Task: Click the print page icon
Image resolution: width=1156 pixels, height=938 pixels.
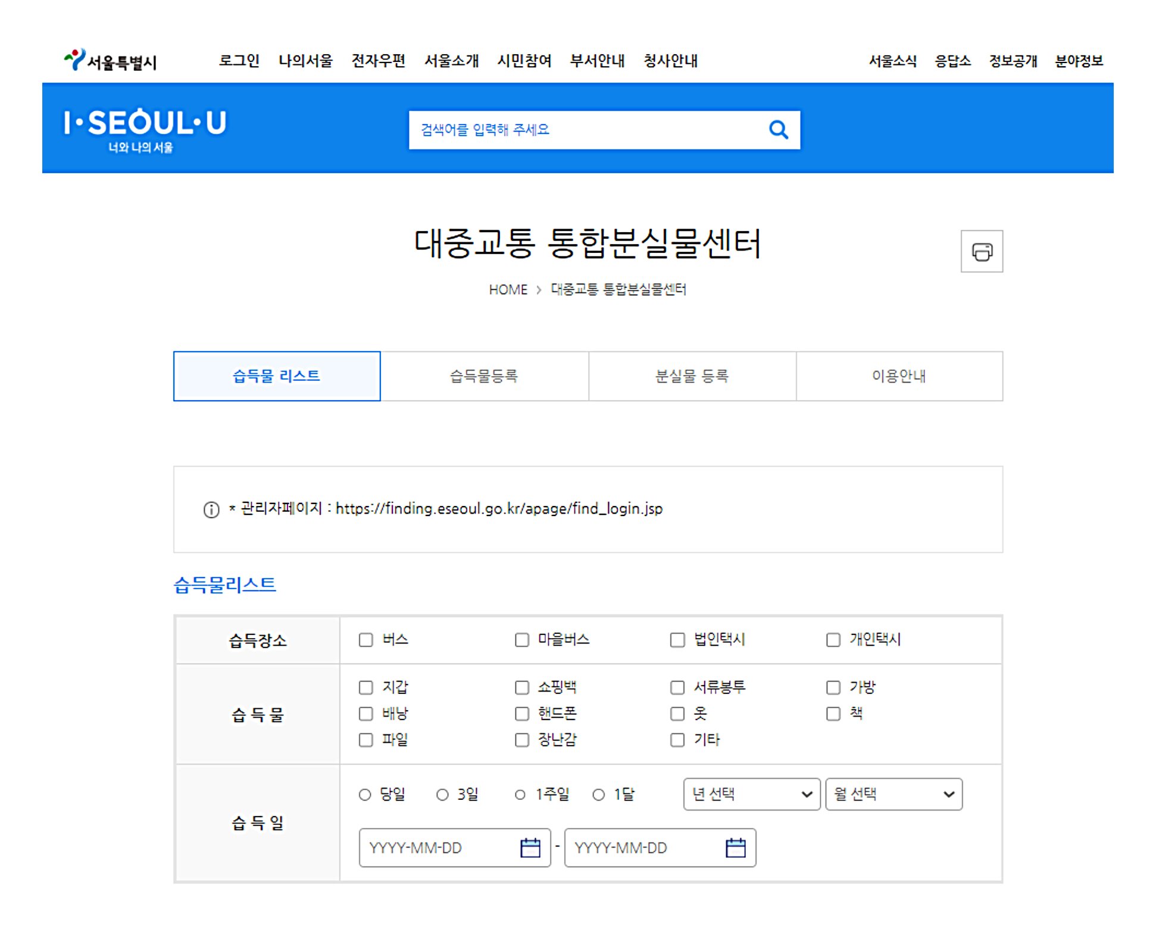Action: 981,252
